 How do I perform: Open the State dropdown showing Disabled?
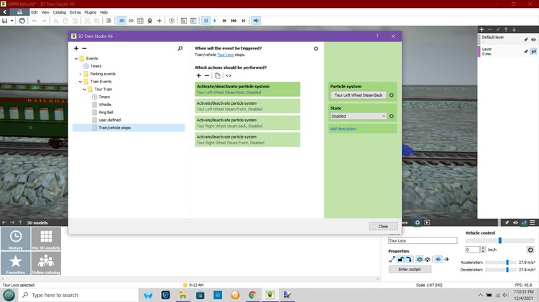(359, 115)
